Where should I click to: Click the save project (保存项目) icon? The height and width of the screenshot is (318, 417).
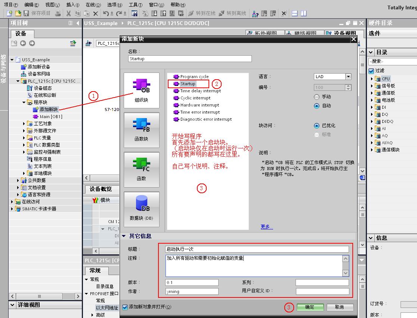pos(26,13)
